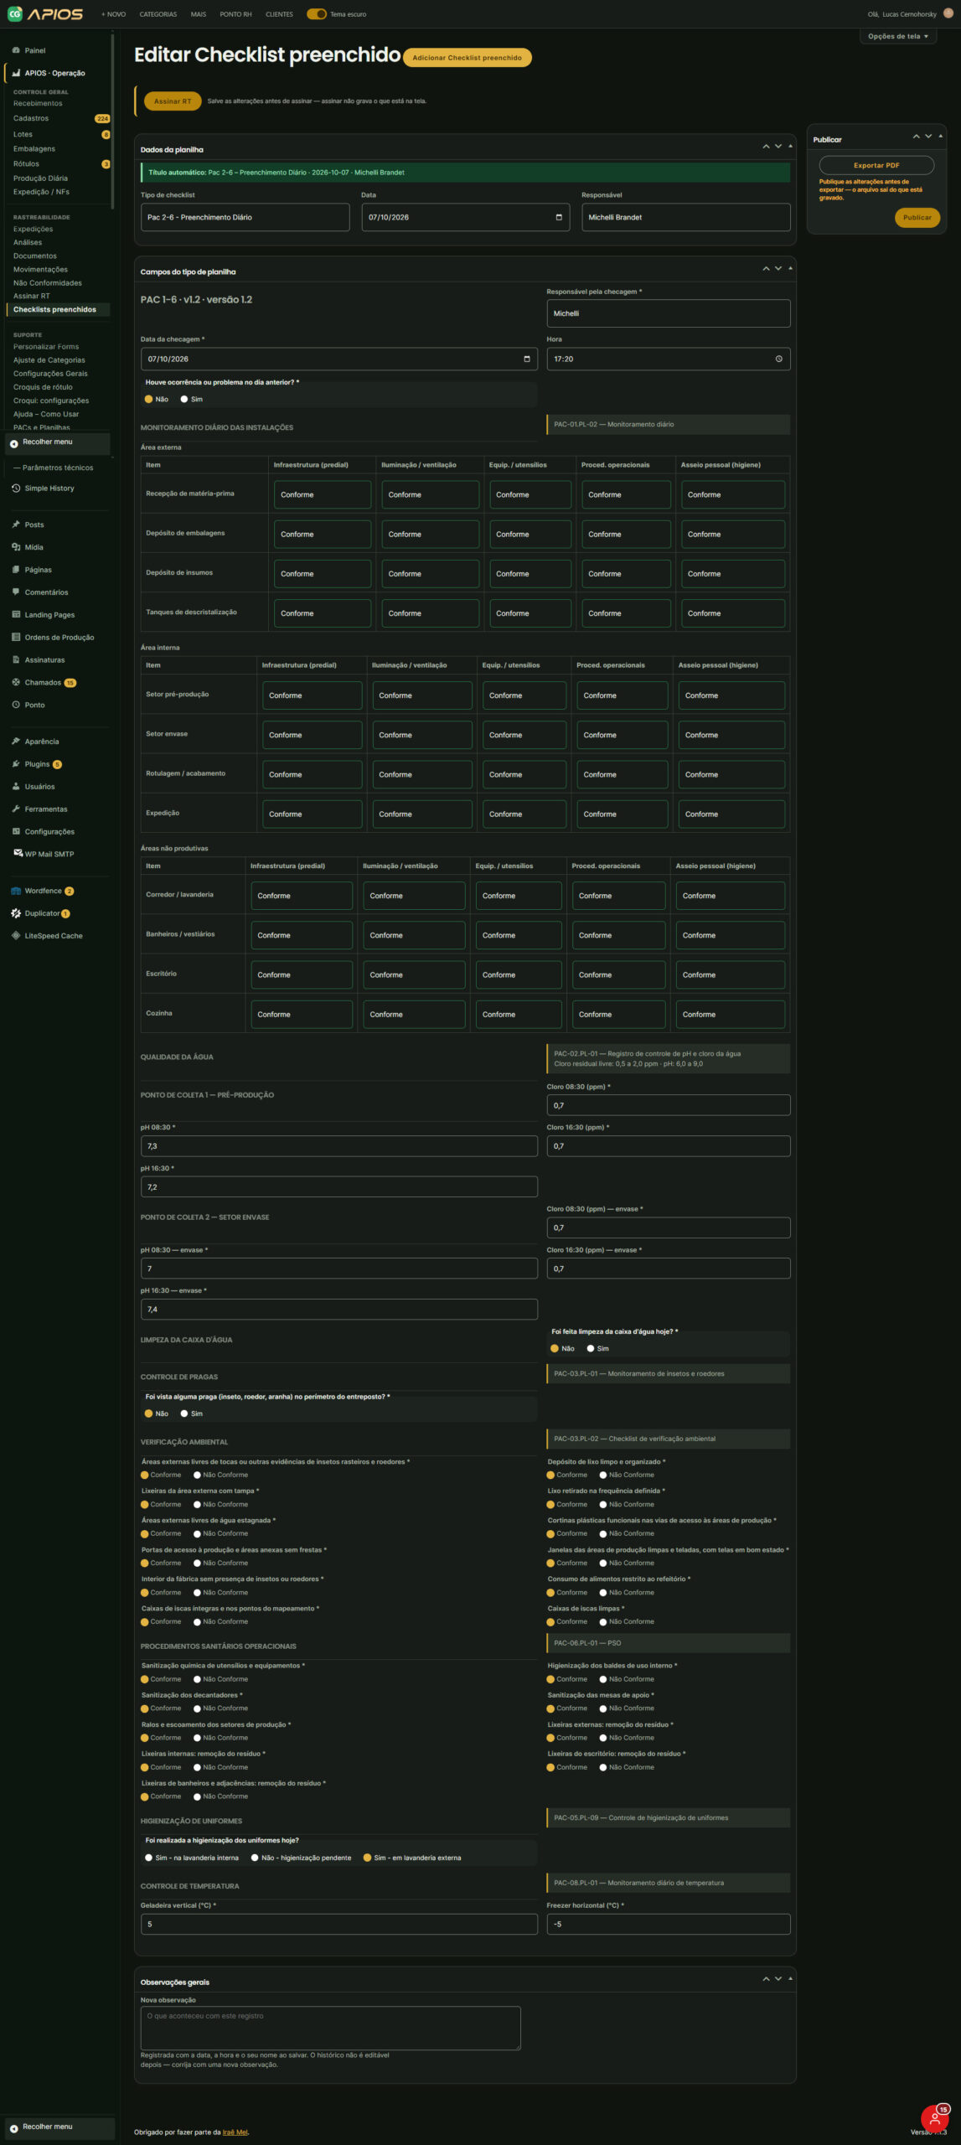
Task: Open Wordfence shield icon
Action: coord(16,891)
